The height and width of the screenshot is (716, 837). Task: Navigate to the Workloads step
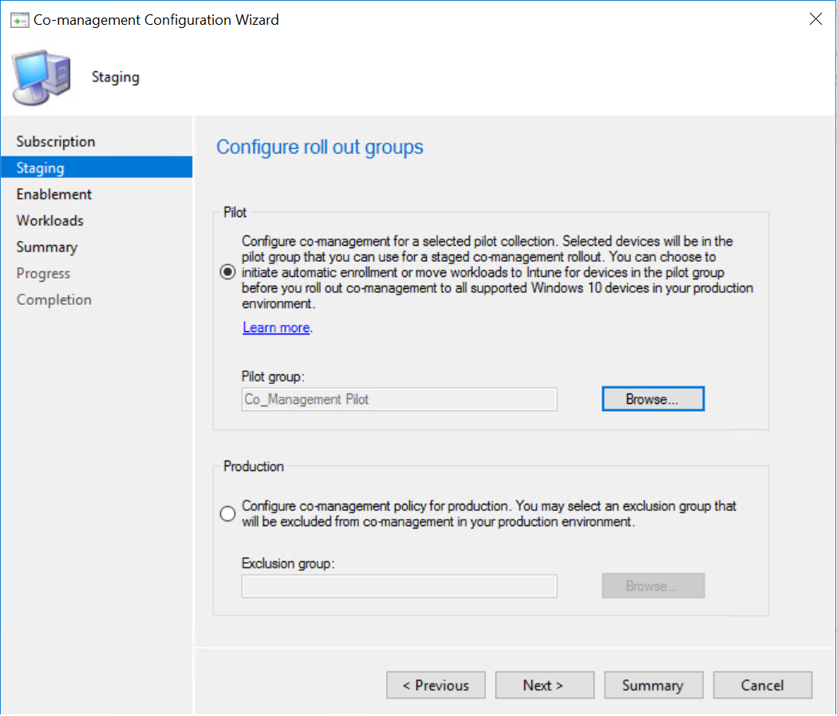point(50,220)
